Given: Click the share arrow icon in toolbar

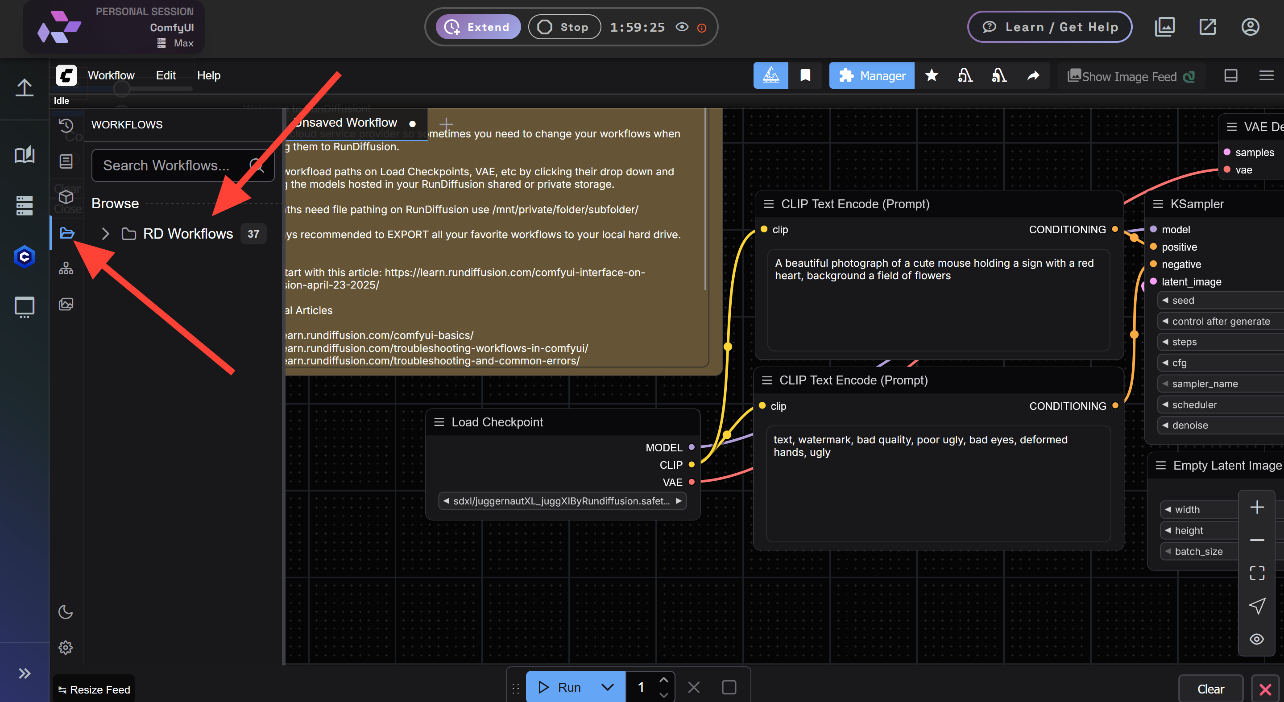Looking at the screenshot, I should (1033, 76).
